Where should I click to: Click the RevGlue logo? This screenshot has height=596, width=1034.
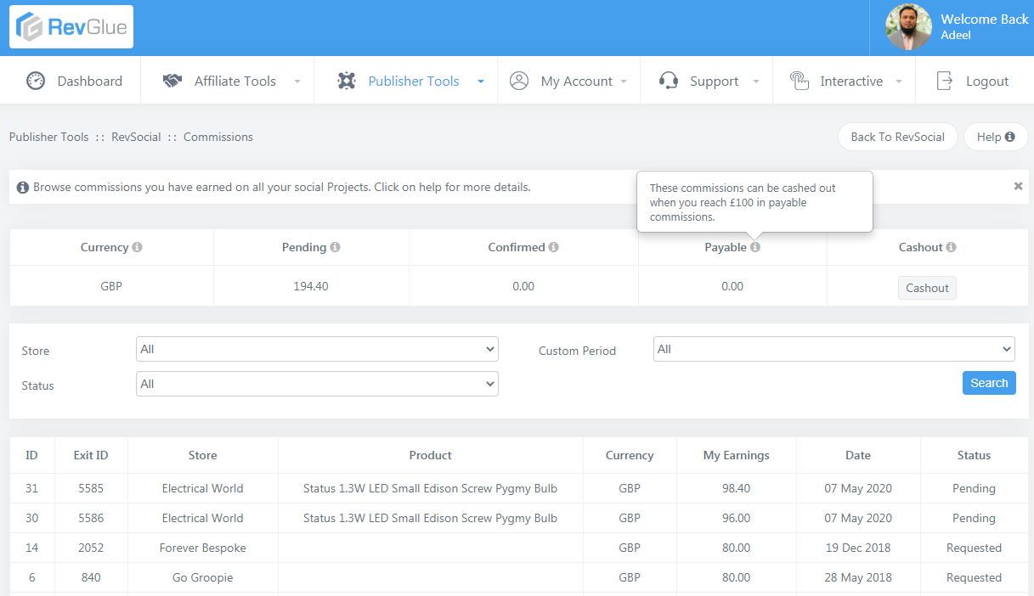click(71, 27)
